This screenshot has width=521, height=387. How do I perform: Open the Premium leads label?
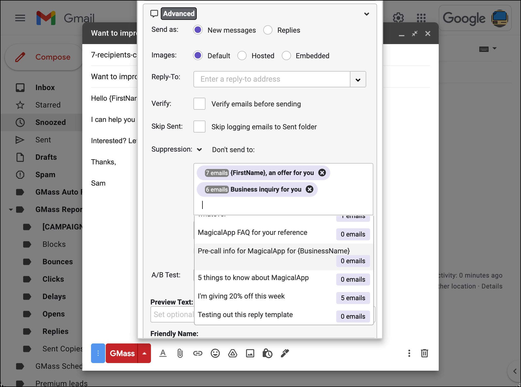tap(62, 383)
